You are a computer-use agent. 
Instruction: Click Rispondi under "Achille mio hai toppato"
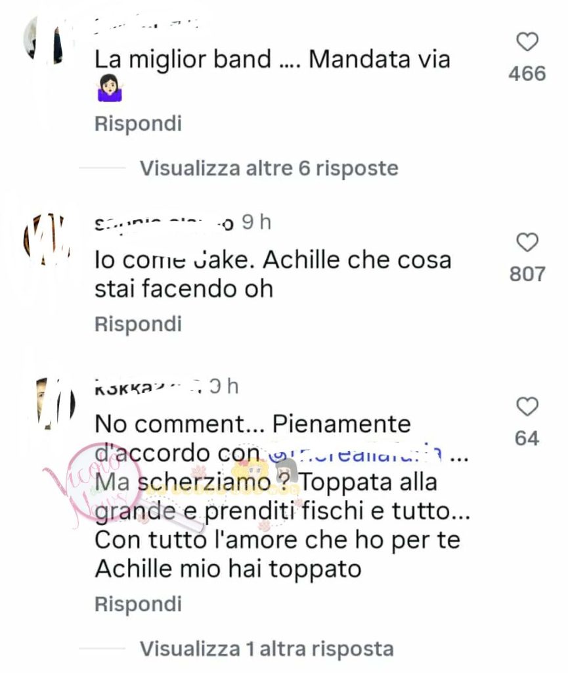click(x=138, y=604)
